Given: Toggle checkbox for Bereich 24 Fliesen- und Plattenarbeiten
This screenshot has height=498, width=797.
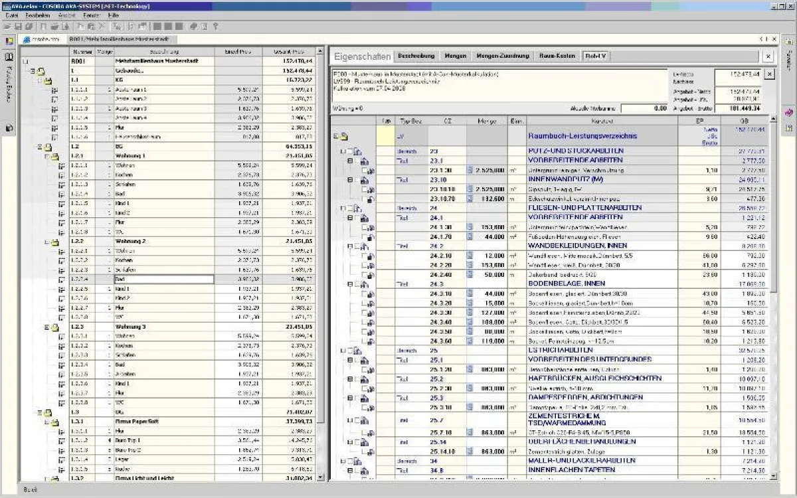Looking at the screenshot, I should point(350,208).
